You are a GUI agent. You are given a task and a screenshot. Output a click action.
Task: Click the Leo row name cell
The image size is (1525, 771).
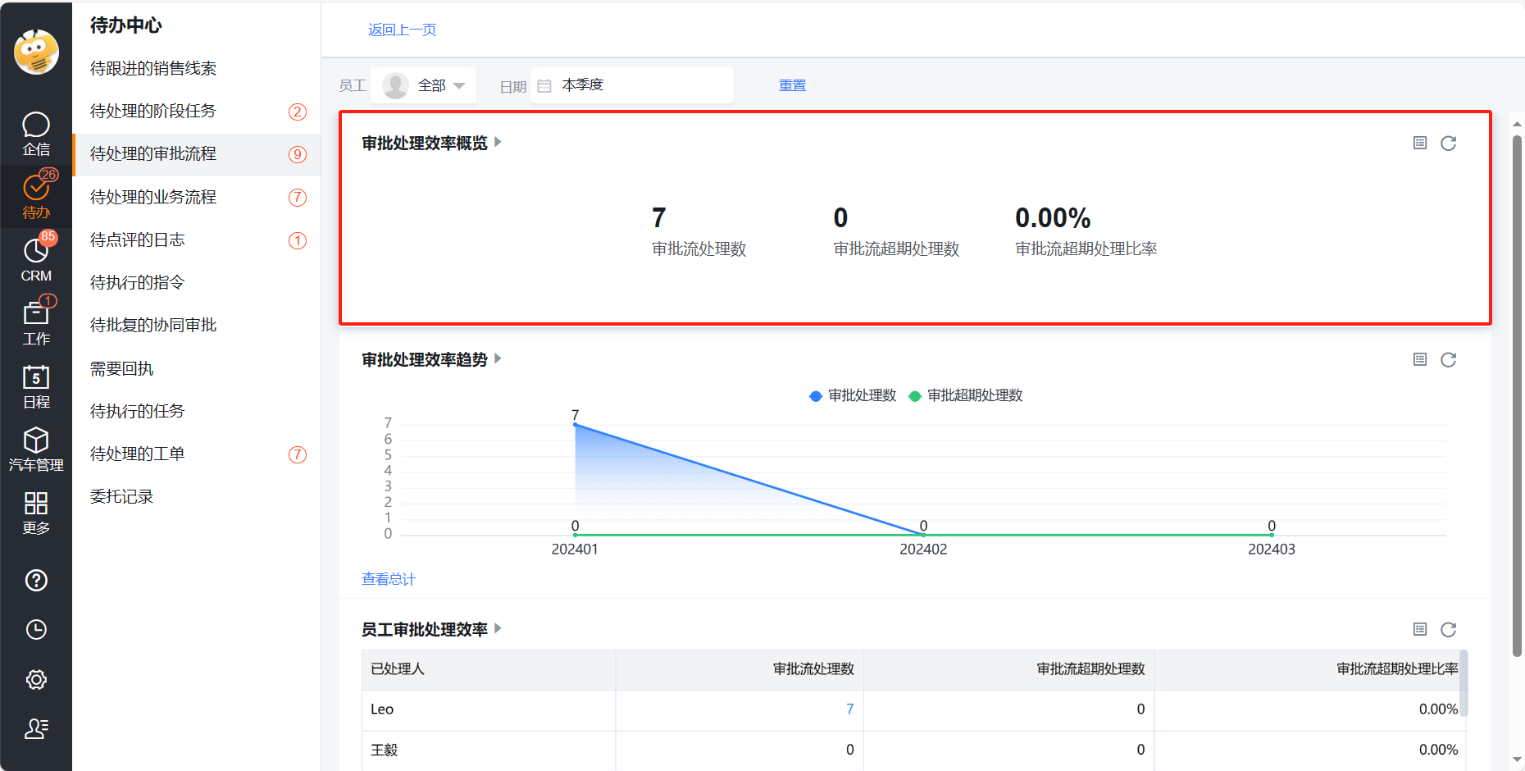tap(489, 710)
